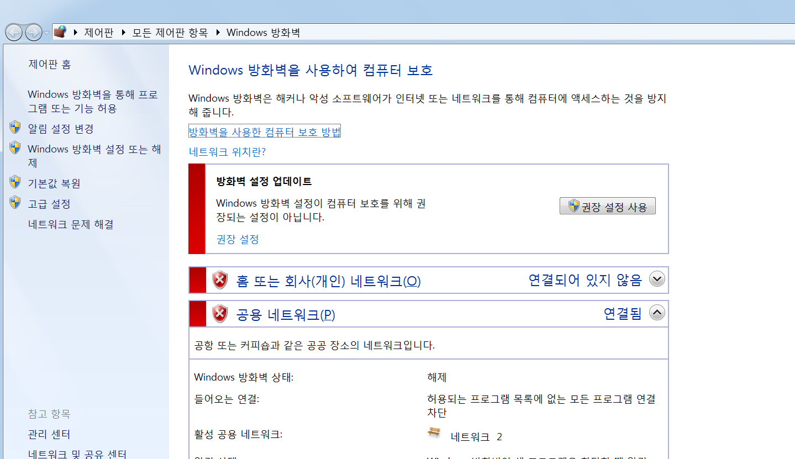This screenshot has width=795, height=459.
Task: Click shield icon beside Windows 방화벽 설정 또는 해제
Action: (x=15, y=148)
